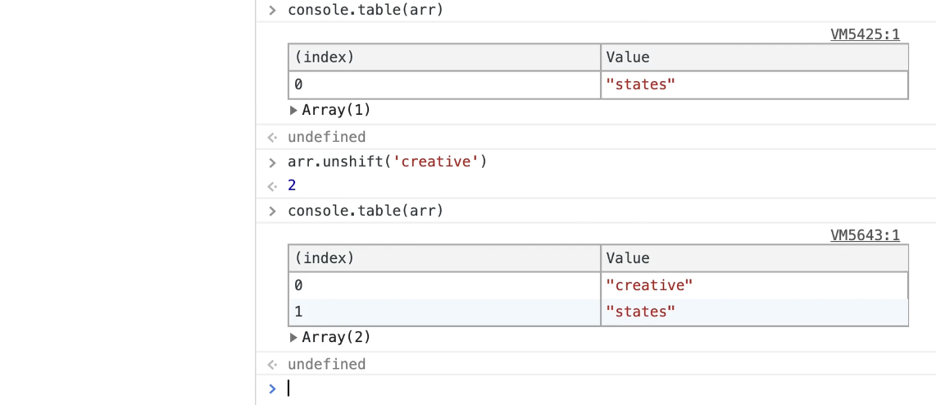Image resolution: width=936 pixels, height=405 pixels.
Task: Click the blue console prompt chevron
Action: point(272,389)
